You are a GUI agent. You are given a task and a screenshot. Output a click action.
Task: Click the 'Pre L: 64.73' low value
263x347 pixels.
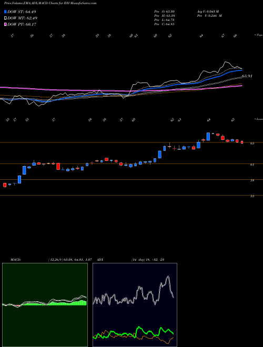click(x=165, y=20)
